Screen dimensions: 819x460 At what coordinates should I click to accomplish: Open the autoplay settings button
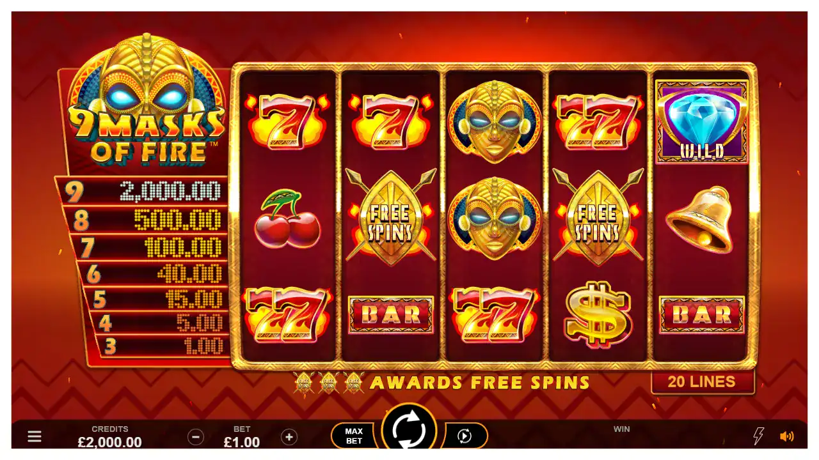(465, 436)
